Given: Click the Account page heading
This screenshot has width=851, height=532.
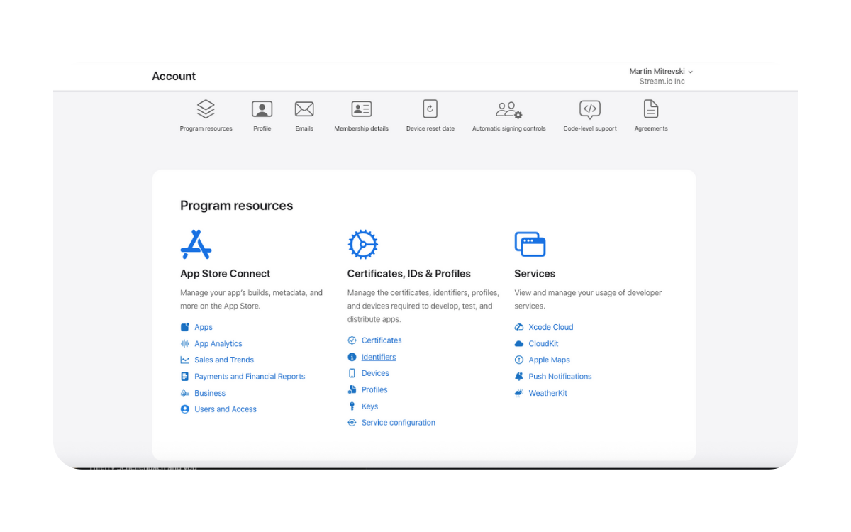Looking at the screenshot, I should pyautogui.click(x=174, y=77).
